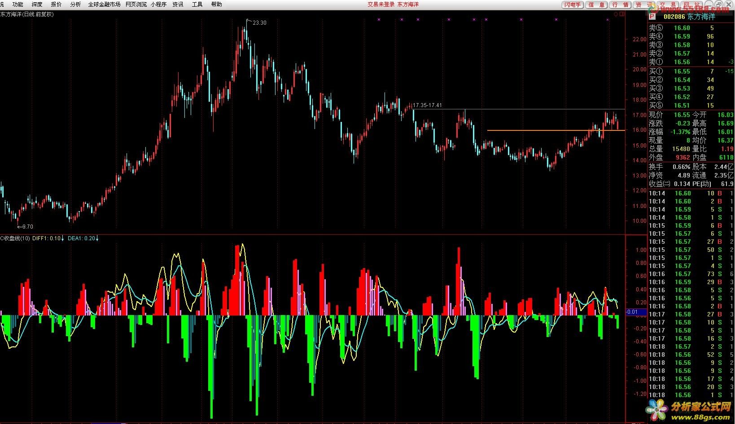Click the 网站 button
This screenshot has height=424, width=735.
coord(691,5)
